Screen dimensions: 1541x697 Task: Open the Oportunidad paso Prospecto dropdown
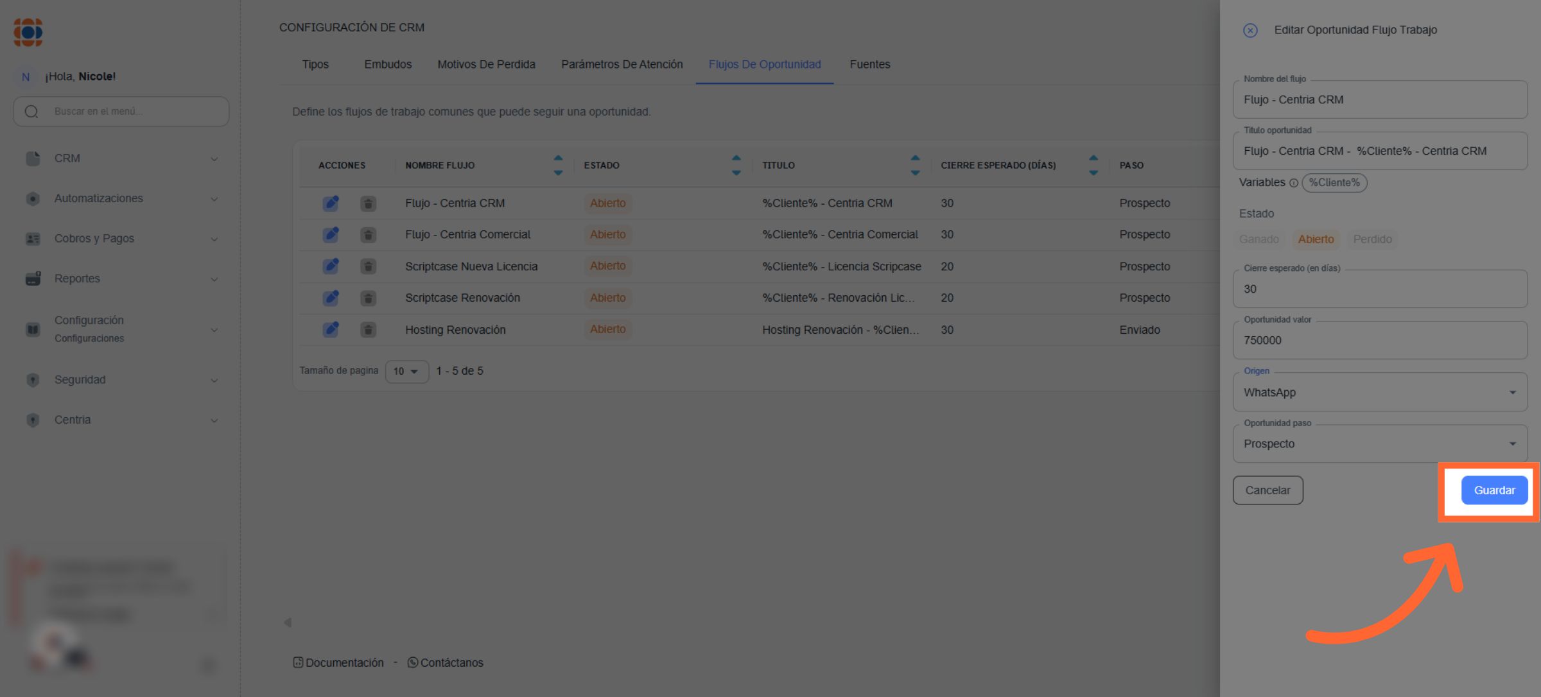[1380, 444]
